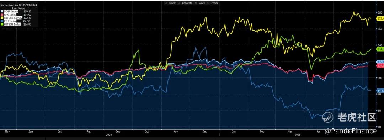384x140 pixels.
Task: Click the Normalized As Of 05/13/2024 header
Action: point(18,5)
